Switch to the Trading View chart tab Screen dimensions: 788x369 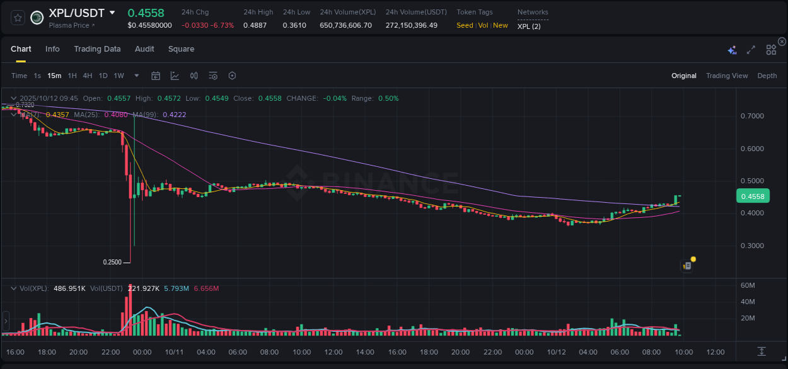[727, 76]
